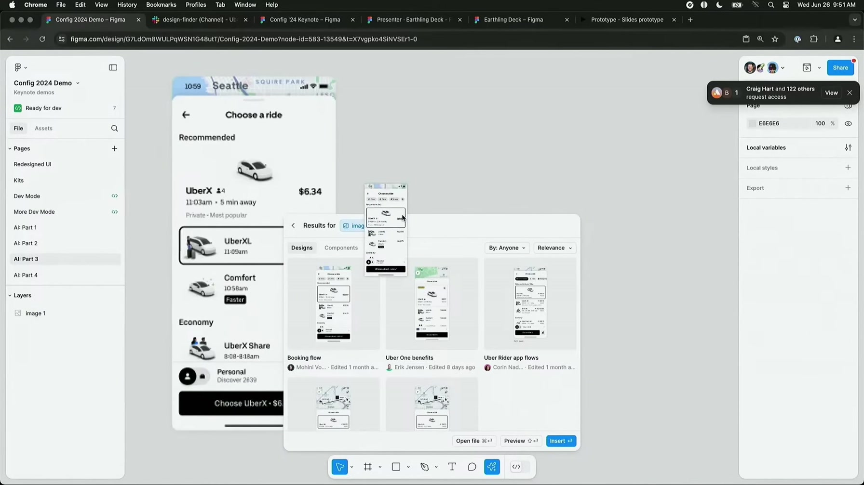Switch to Earthling Deck – Figma tab
Viewport: 864px width, 485px height.
513,20
